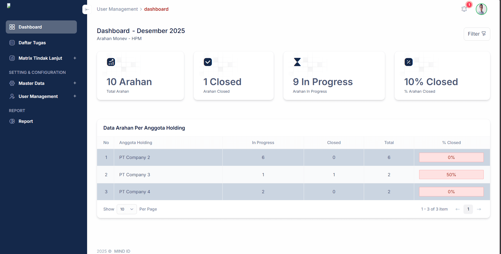Expand the User Management sidebar submenu
Image resolution: width=501 pixels, height=254 pixels.
tap(75, 96)
